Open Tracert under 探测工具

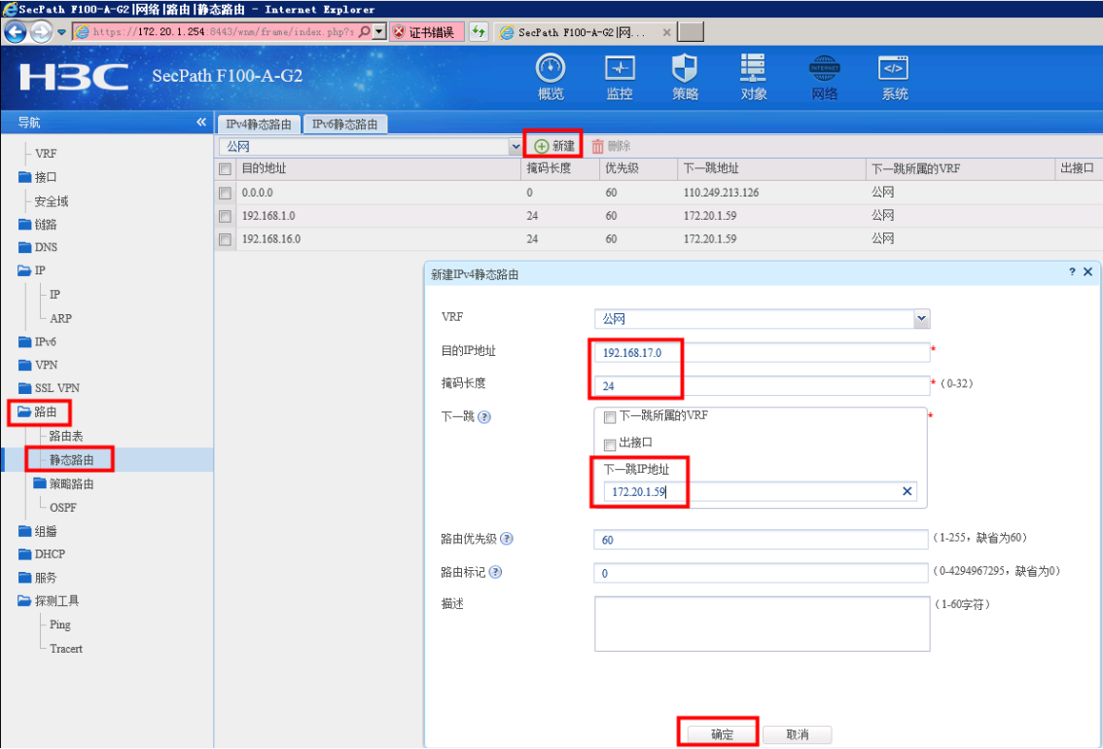click(x=66, y=649)
